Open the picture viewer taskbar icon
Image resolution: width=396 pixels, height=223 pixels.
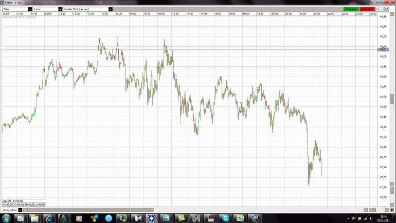click(166, 218)
